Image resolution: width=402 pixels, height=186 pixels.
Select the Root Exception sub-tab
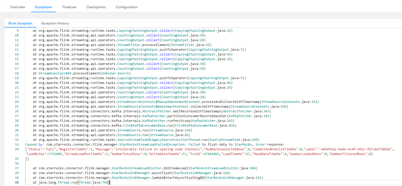tap(20, 23)
